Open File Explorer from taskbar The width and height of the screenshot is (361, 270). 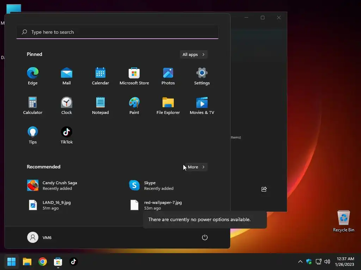click(x=27, y=262)
